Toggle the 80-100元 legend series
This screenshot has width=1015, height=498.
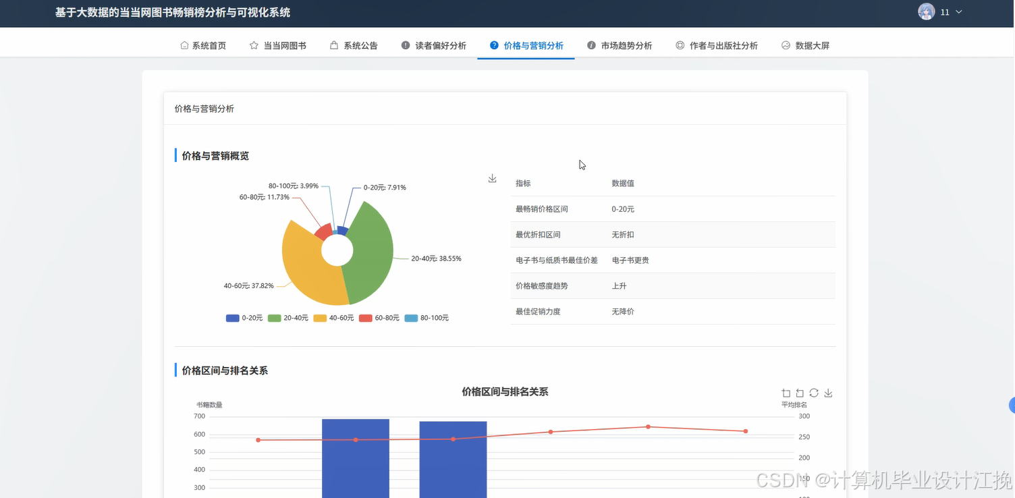(427, 318)
